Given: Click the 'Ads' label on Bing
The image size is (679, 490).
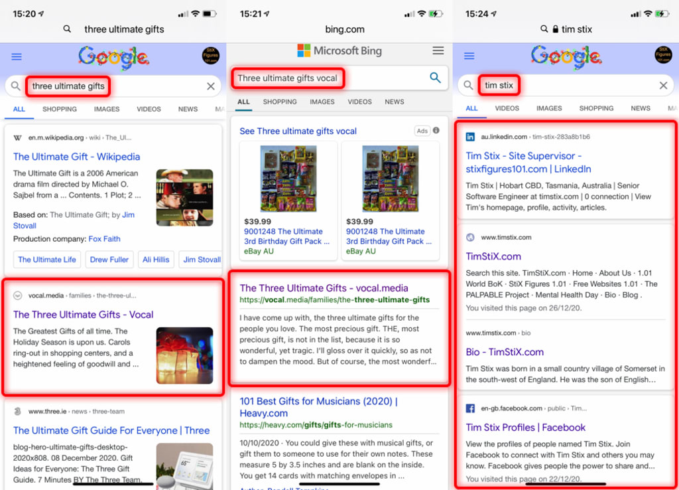Looking at the screenshot, I should 422,131.
